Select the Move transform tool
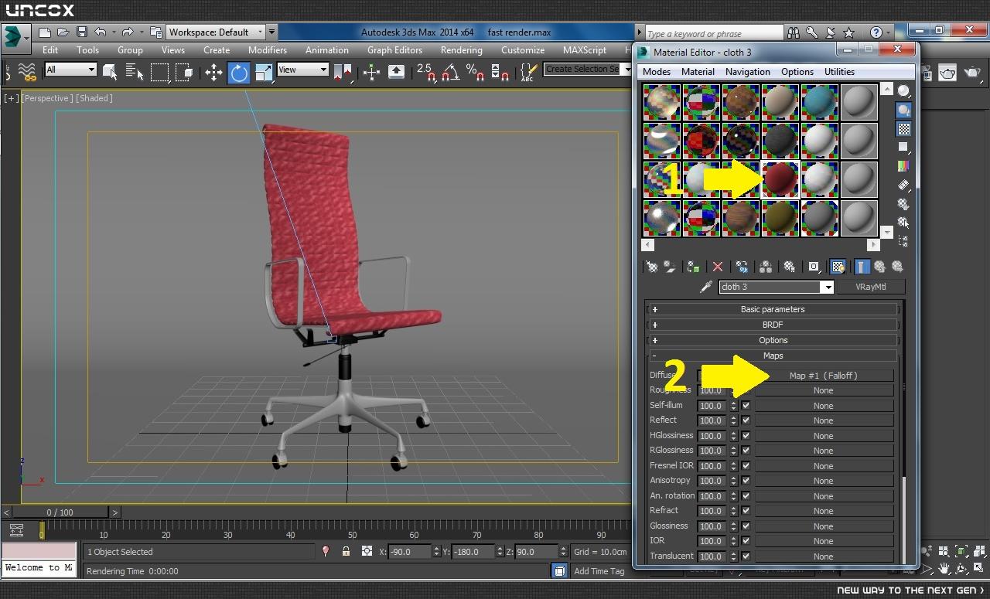This screenshot has height=599, width=990. pyautogui.click(x=213, y=73)
